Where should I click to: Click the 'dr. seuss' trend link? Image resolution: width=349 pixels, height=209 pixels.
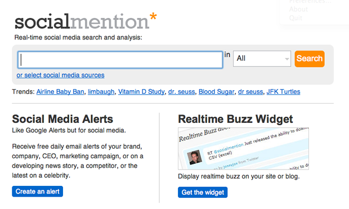pos(181,92)
